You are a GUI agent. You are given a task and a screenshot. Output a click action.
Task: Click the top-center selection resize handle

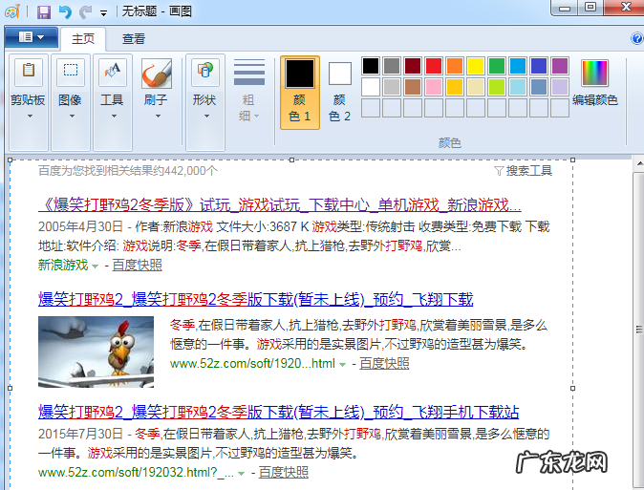click(x=291, y=160)
